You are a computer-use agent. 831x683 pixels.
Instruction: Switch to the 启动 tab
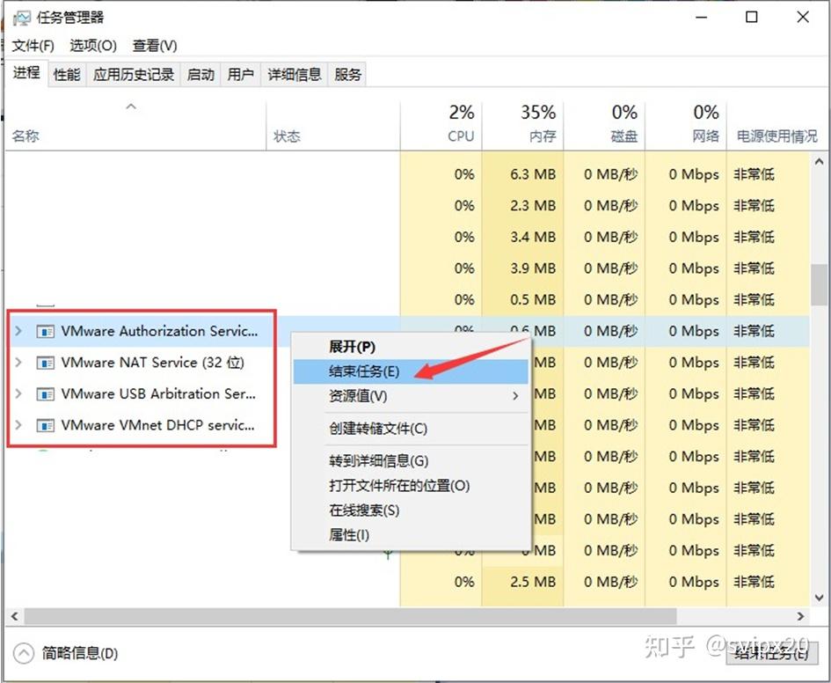point(200,74)
